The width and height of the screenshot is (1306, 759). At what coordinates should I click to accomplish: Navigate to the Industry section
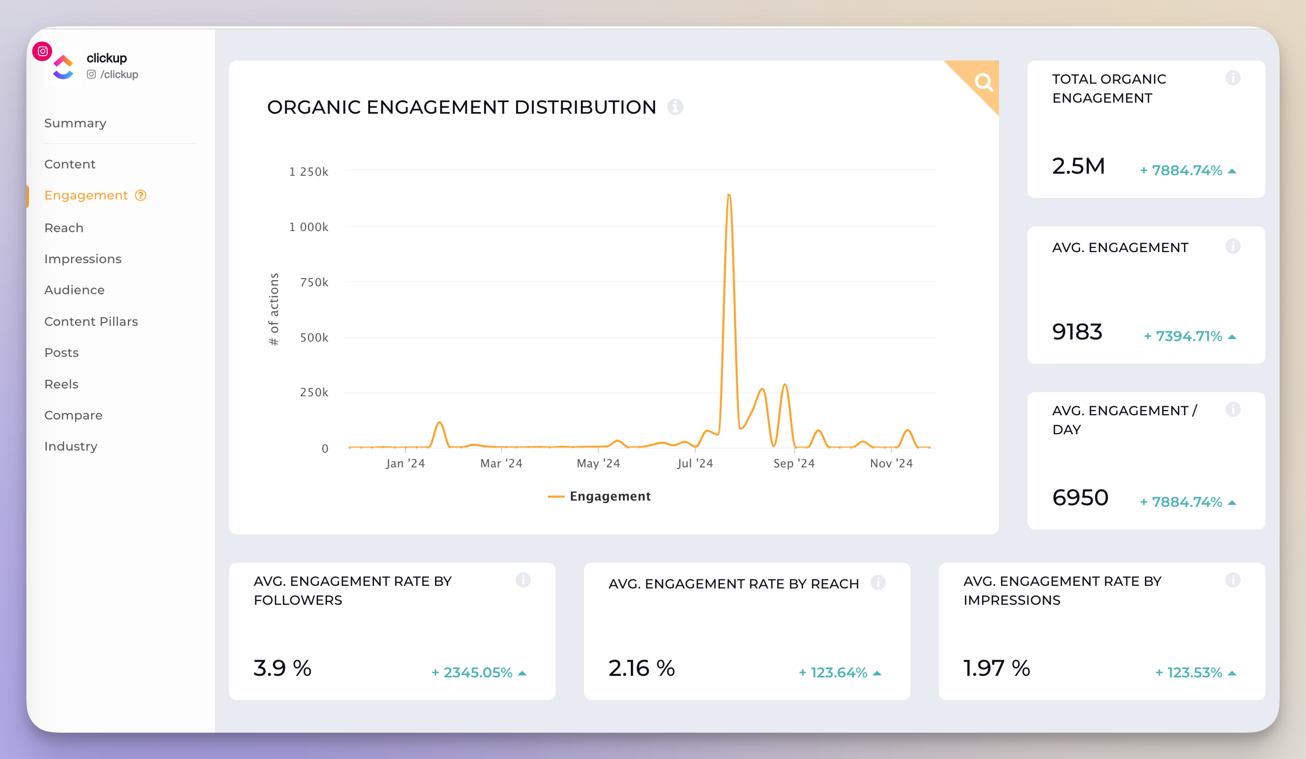71,446
